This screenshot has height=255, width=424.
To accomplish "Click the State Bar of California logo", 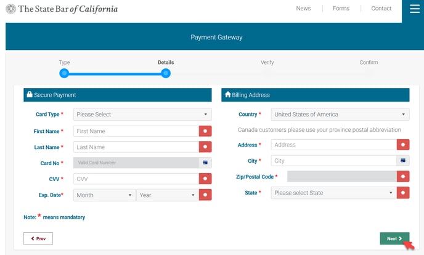I will 60,9.
